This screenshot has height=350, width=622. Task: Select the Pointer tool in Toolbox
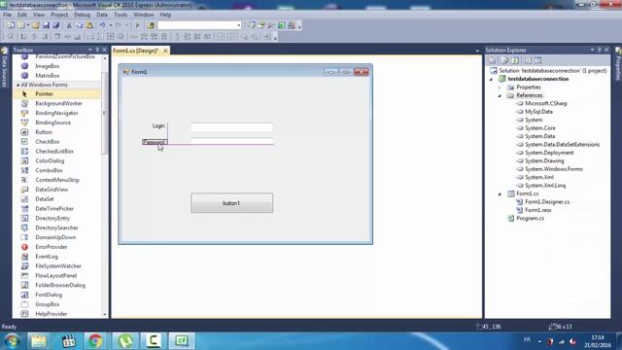click(x=56, y=94)
